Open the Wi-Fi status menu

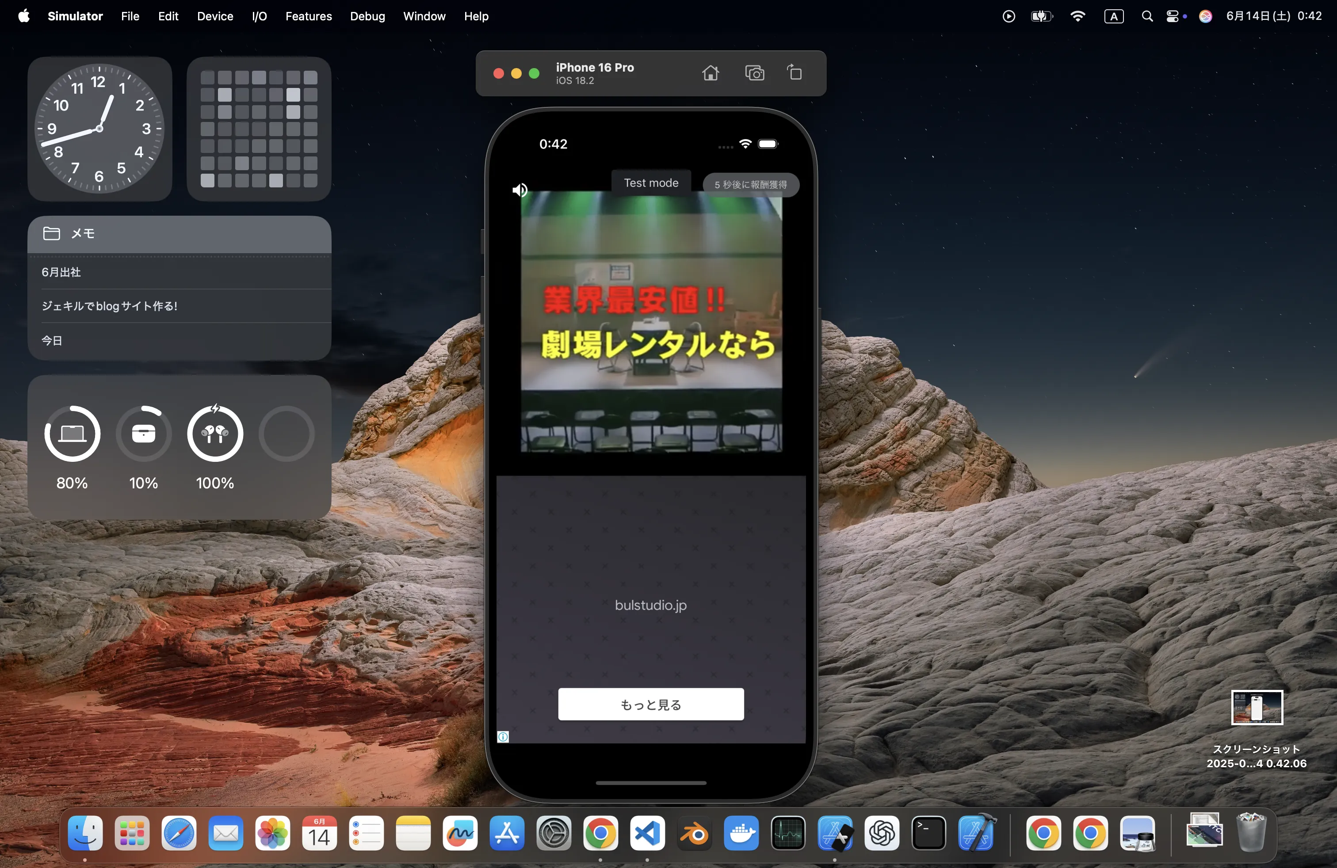[1077, 16]
